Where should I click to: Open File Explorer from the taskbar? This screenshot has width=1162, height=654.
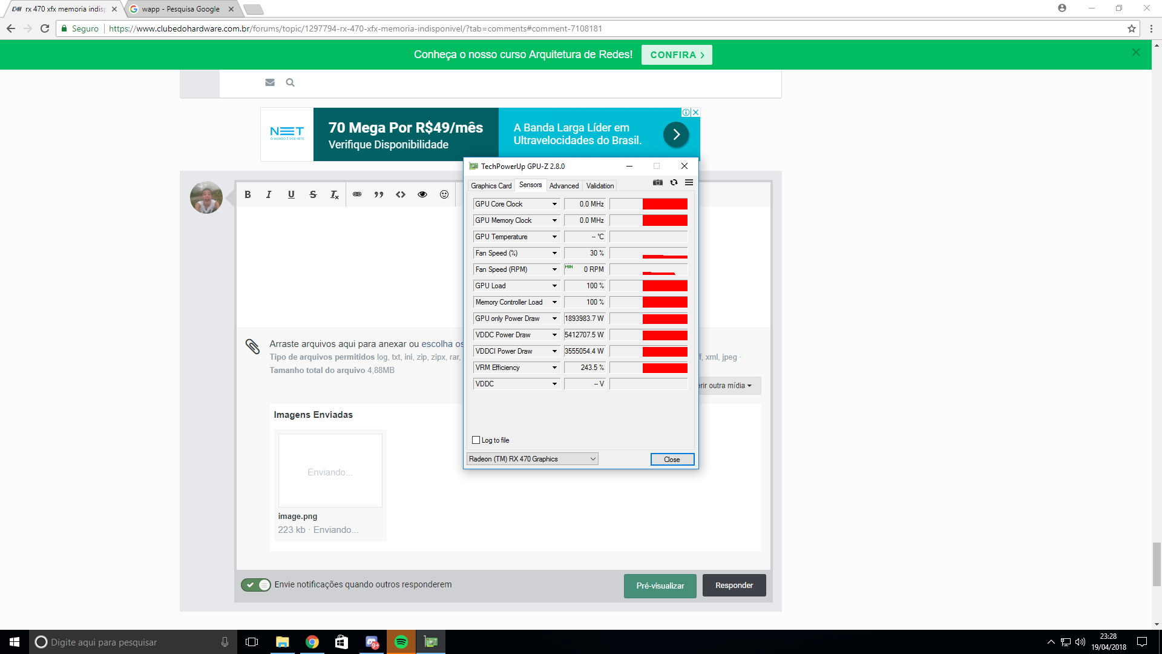click(x=283, y=642)
